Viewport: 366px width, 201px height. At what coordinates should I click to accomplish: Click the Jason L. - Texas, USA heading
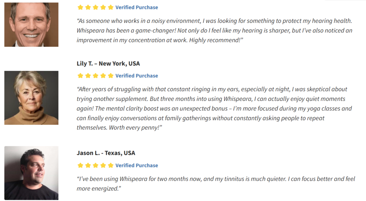[x=106, y=153]
